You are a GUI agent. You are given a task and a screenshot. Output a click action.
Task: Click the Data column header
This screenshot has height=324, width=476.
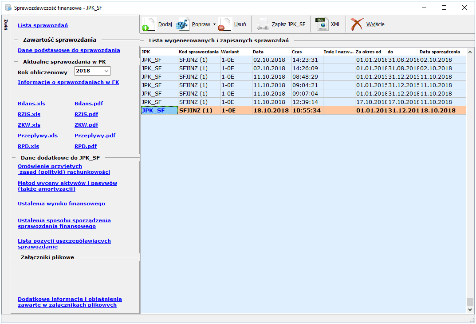(271, 52)
